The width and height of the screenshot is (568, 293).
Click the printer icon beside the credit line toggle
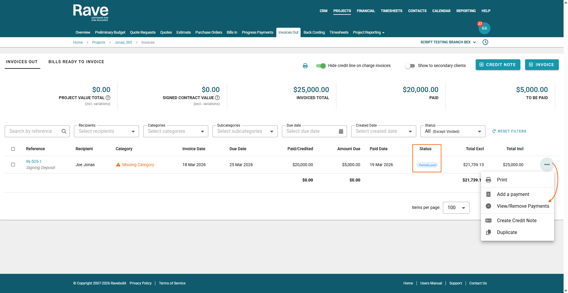coord(305,66)
